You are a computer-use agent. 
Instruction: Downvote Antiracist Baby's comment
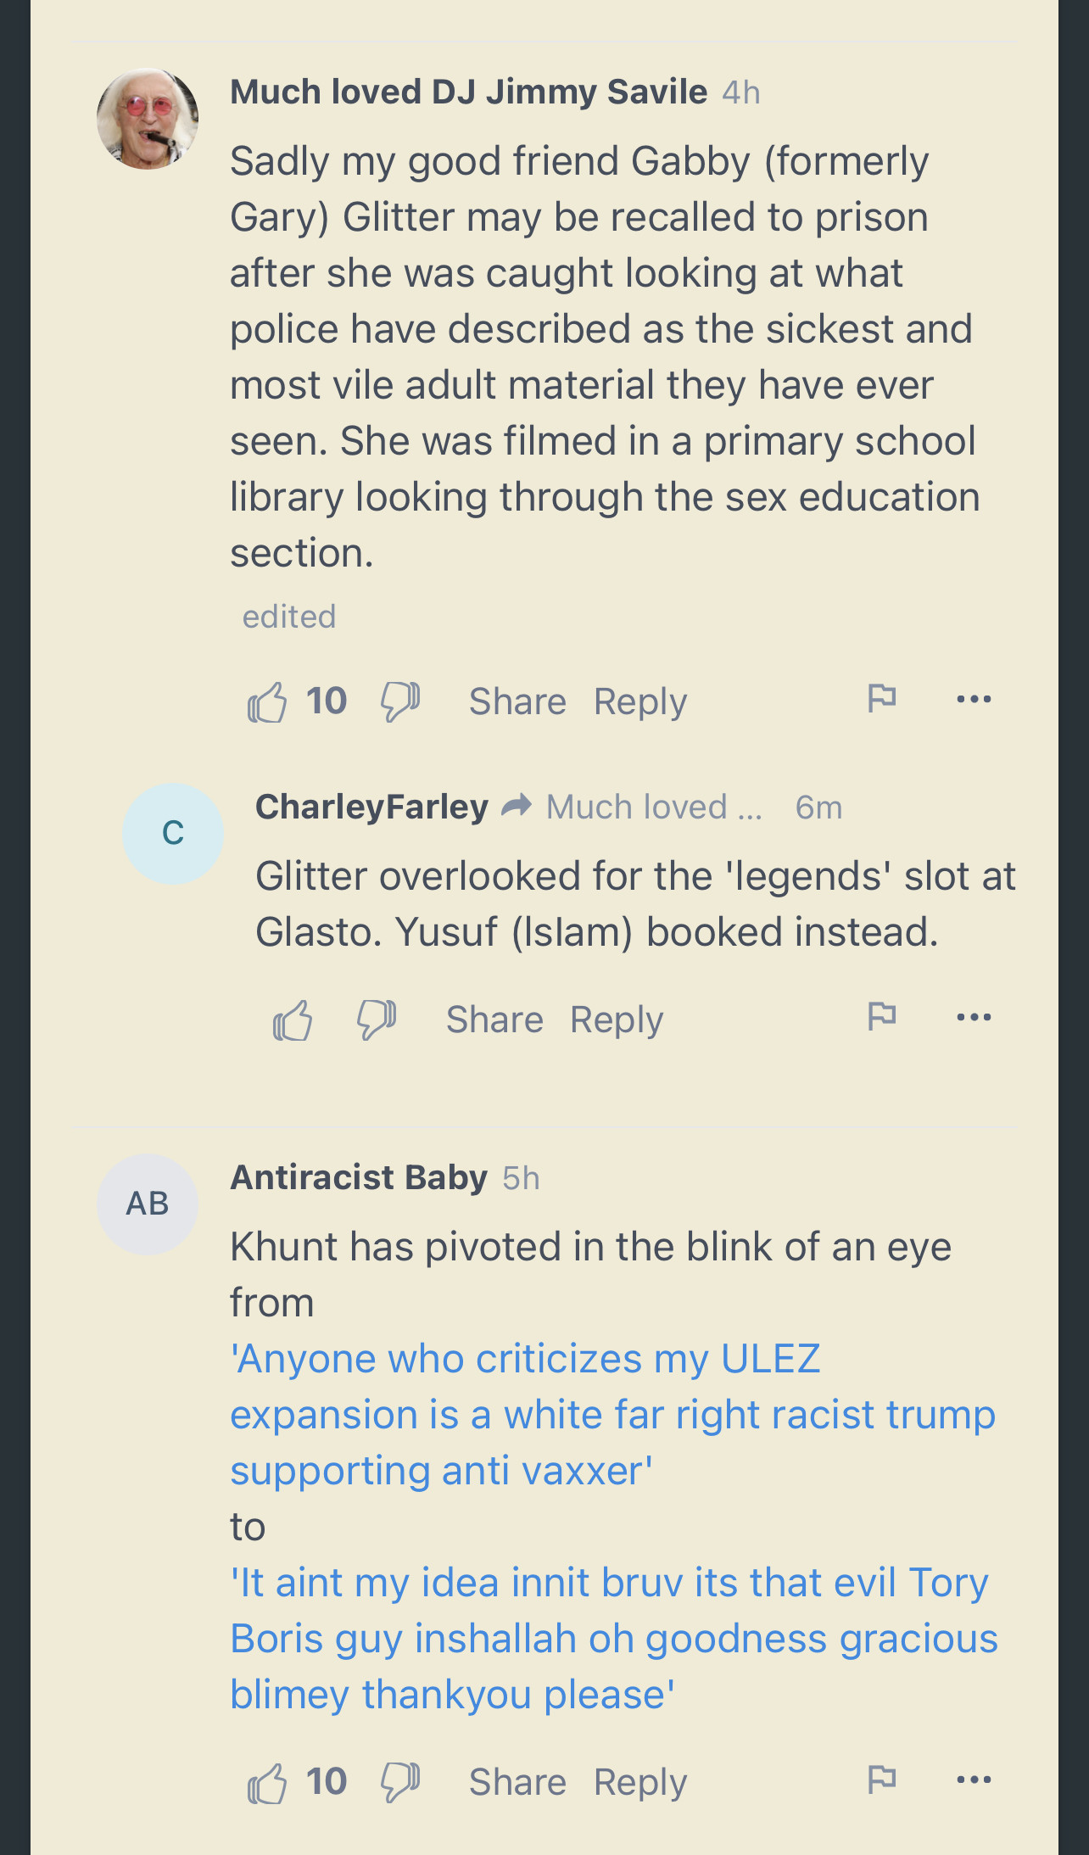pyautogui.click(x=399, y=1782)
